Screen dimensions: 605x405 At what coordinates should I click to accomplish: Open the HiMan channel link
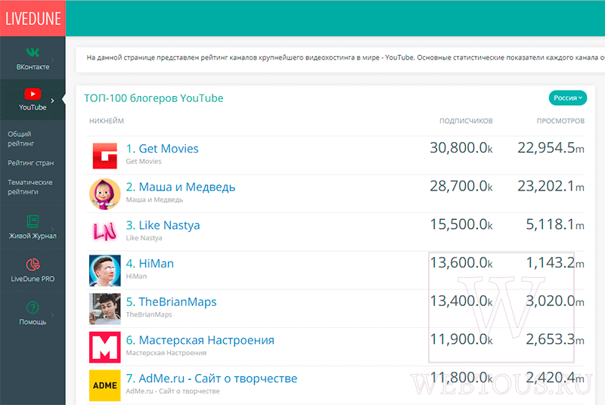pos(150,264)
